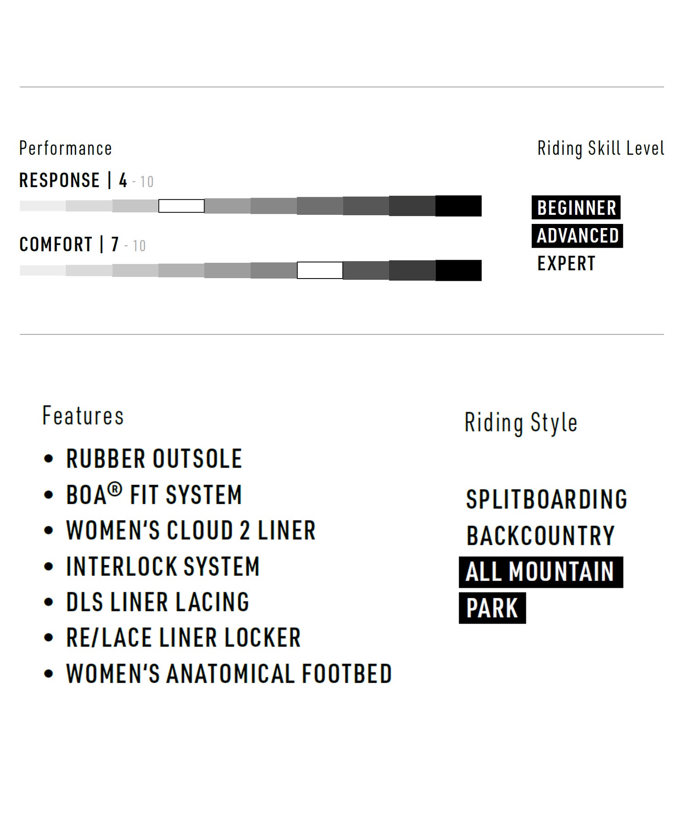Click WOMEN'S ANATOMICAL FOOTBED feature

(229, 674)
